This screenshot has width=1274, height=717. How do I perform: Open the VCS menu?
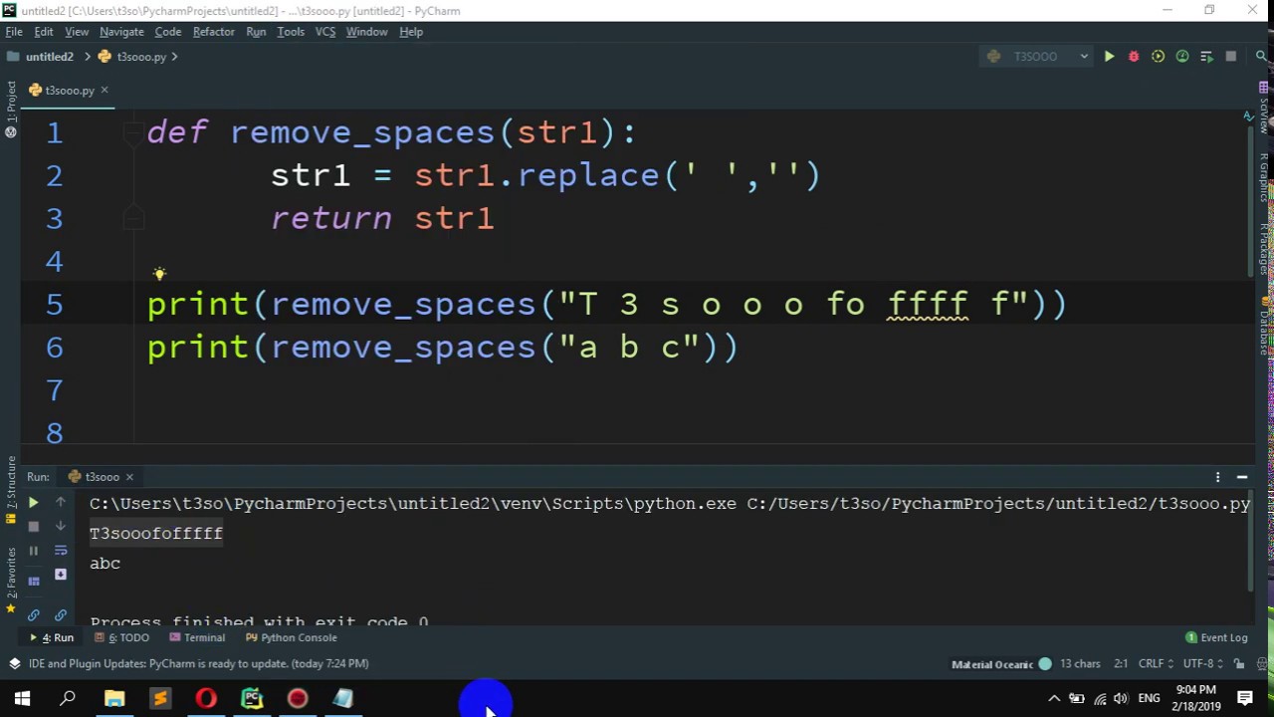pos(325,32)
